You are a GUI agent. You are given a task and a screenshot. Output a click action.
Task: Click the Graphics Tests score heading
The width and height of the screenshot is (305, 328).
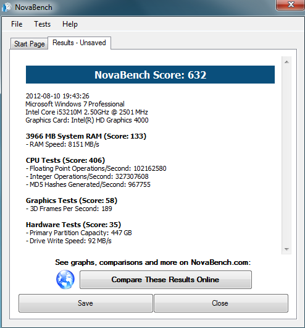click(72, 201)
